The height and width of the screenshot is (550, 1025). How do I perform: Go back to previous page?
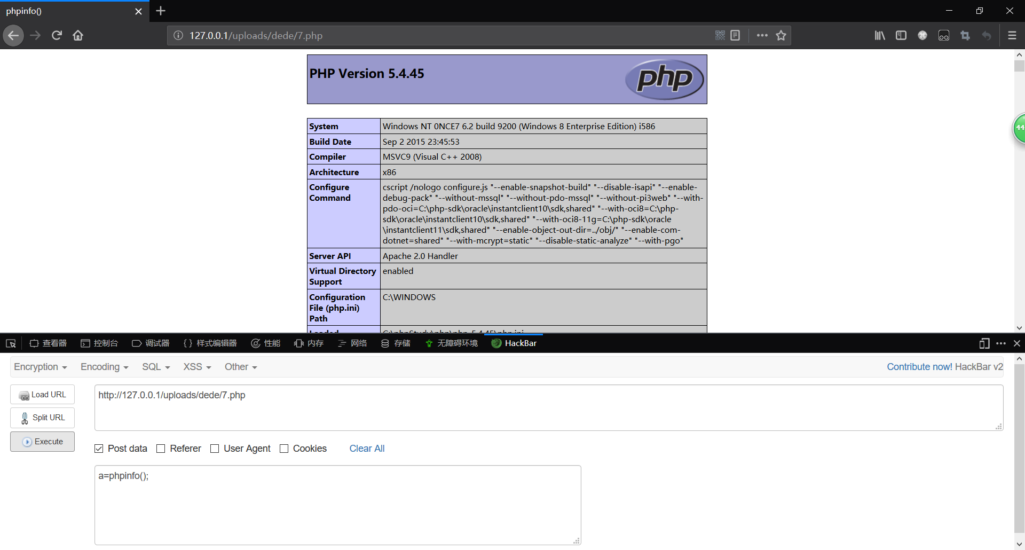coord(13,36)
